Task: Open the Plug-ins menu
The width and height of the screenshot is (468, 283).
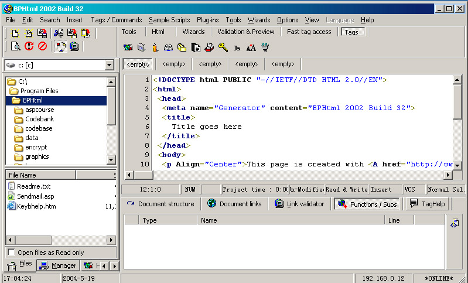Action: coord(208,20)
